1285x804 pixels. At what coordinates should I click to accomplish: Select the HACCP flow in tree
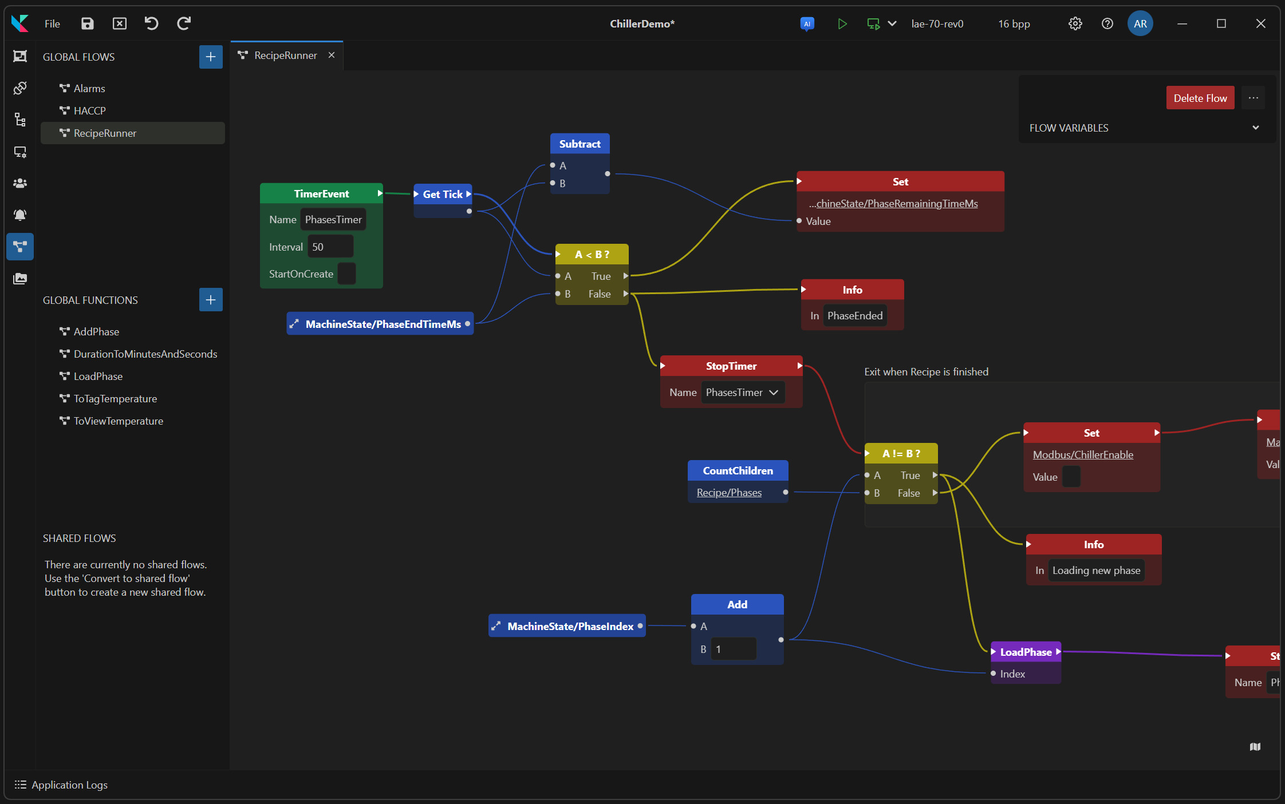pos(89,110)
